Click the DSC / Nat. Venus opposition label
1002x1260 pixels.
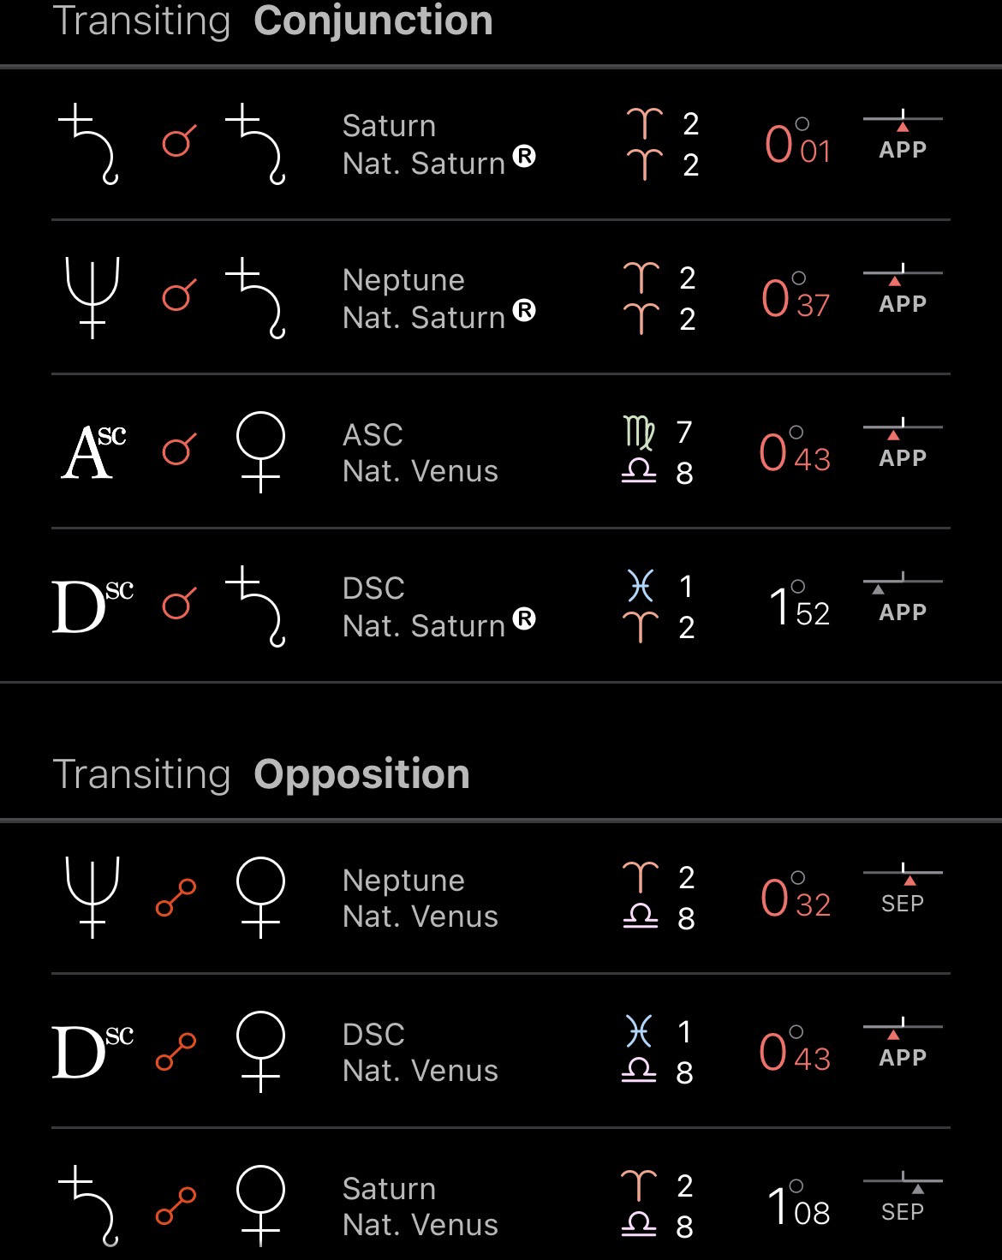point(420,1052)
